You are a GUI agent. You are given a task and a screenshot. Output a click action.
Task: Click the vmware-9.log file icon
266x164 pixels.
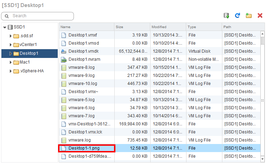pos(64,76)
